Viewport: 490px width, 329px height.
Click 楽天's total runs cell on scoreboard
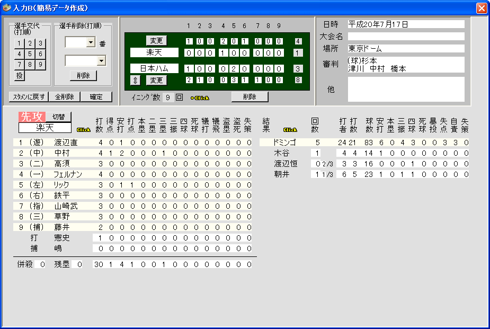[x=298, y=53]
